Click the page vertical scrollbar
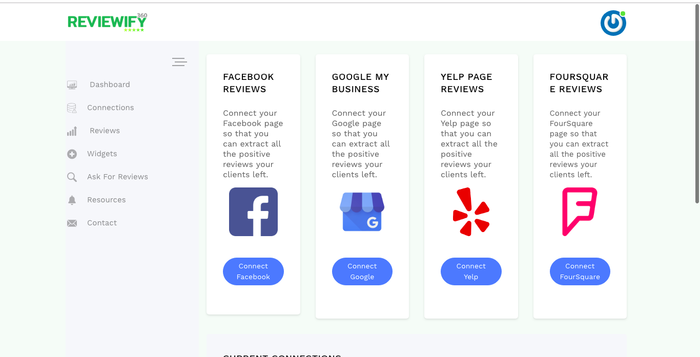Screen dimensions: 700x357 pos(697,102)
